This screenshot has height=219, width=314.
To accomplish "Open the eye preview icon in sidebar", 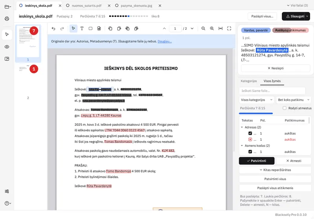I will tap(7, 47).
